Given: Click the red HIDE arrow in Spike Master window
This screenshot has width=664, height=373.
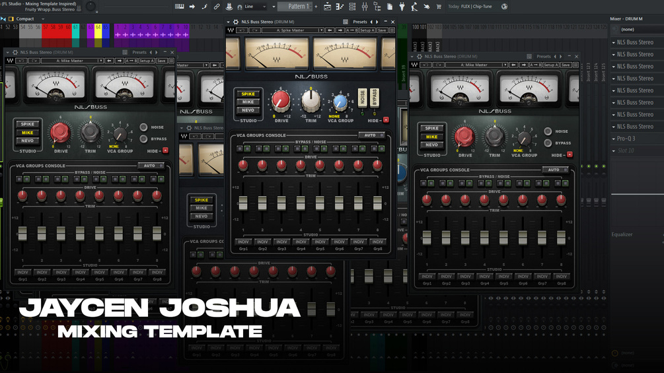Looking at the screenshot, I should click(x=386, y=120).
